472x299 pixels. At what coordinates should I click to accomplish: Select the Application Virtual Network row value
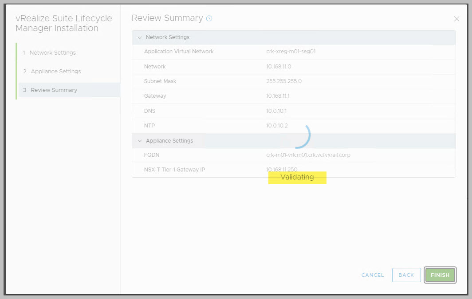(291, 52)
